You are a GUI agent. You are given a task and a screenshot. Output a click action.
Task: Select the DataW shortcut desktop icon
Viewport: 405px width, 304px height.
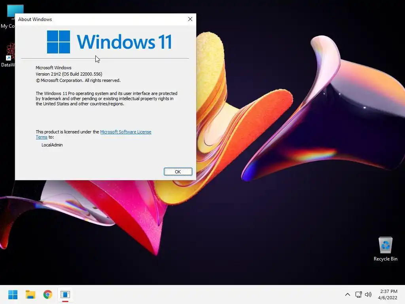tap(8, 55)
